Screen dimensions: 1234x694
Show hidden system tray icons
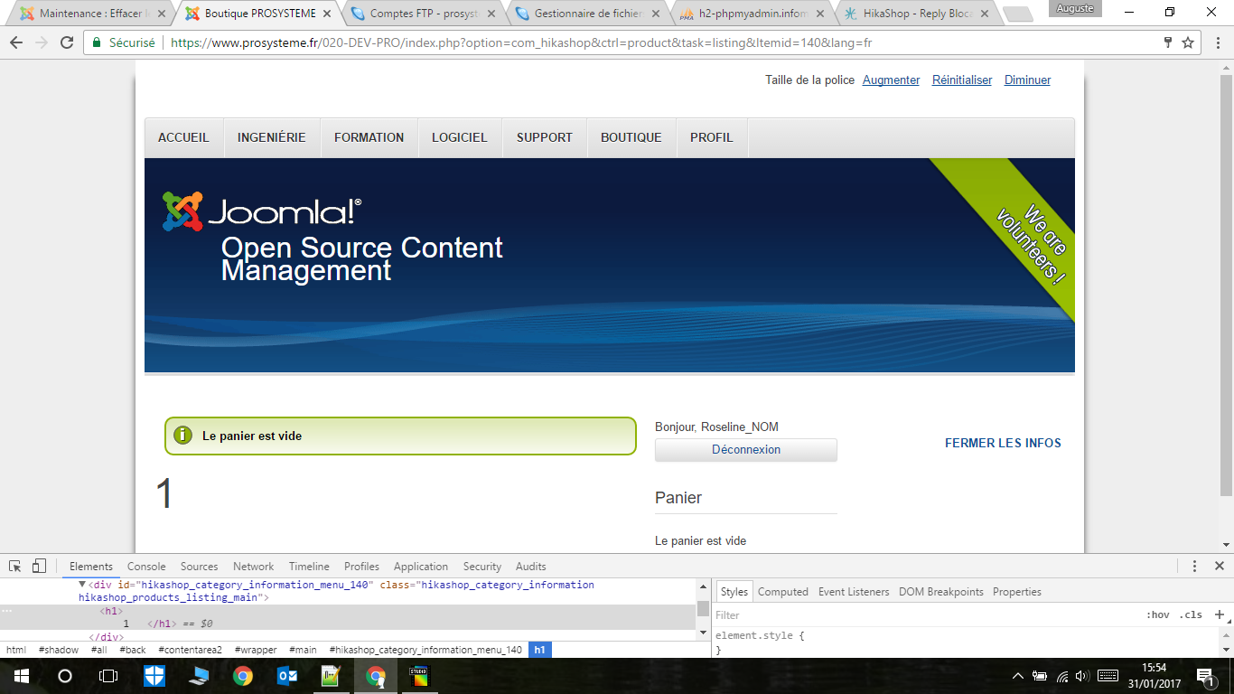1018,675
